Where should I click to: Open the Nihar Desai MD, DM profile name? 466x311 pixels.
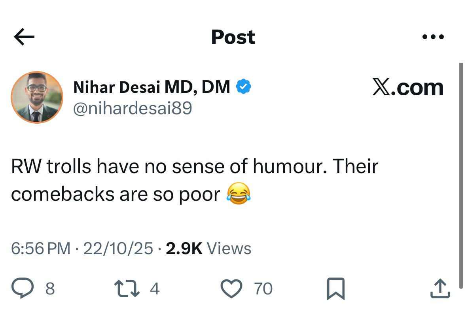click(152, 87)
